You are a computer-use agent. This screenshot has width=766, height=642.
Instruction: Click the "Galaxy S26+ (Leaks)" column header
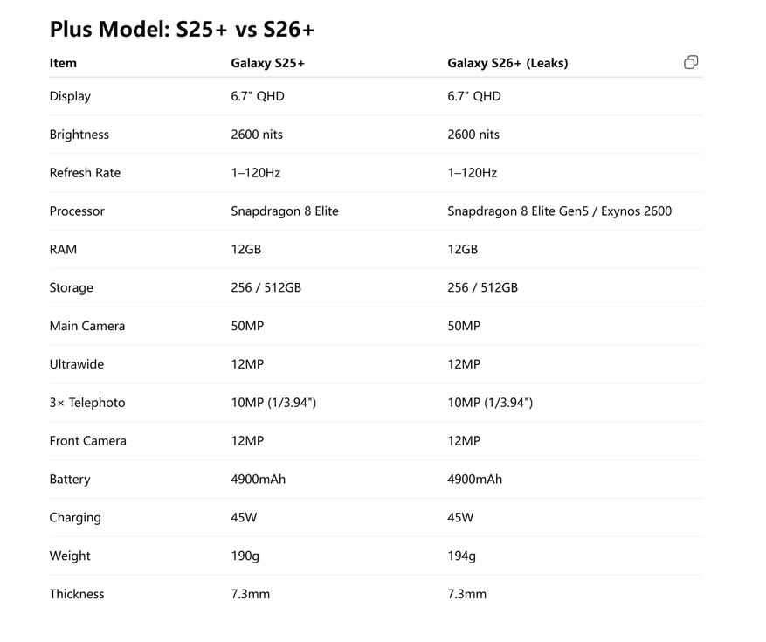pos(507,63)
